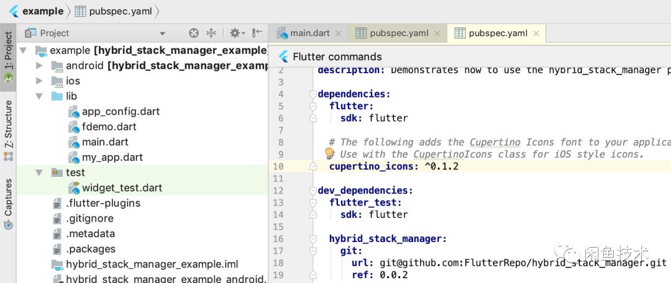Screen dimensions: 671x283
Task: Click Flutter commands banner label
Action: (337, 57)
